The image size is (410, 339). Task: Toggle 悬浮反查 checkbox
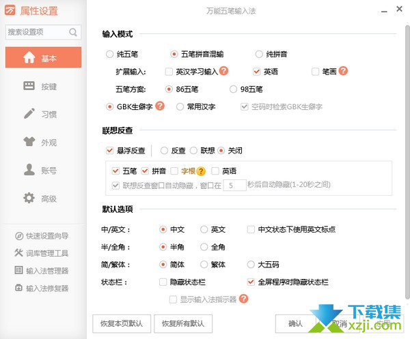(x=109, y=150)
